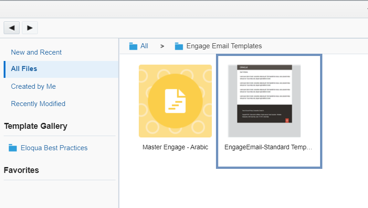Open the Recently Modified list
The height and width of the screenshot is (208, 368).
(x=38, y=104)
